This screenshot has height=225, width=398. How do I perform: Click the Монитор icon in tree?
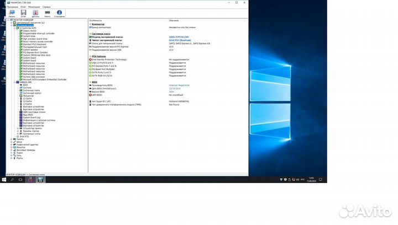(x=14, y=147)
